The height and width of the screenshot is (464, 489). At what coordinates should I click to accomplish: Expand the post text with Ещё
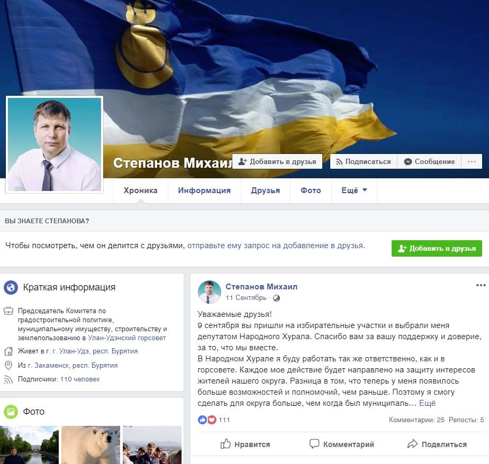[x=427, y=403]
